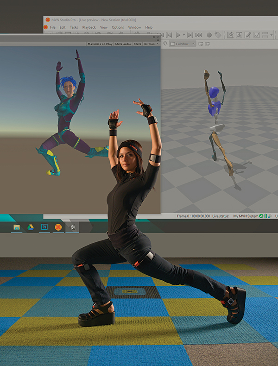278x366 pixels.
Task: Open the Playback menu
Action: 89,27
